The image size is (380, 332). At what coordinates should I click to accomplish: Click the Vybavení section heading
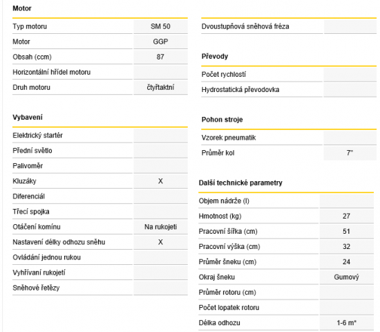[x=28, y=117]
